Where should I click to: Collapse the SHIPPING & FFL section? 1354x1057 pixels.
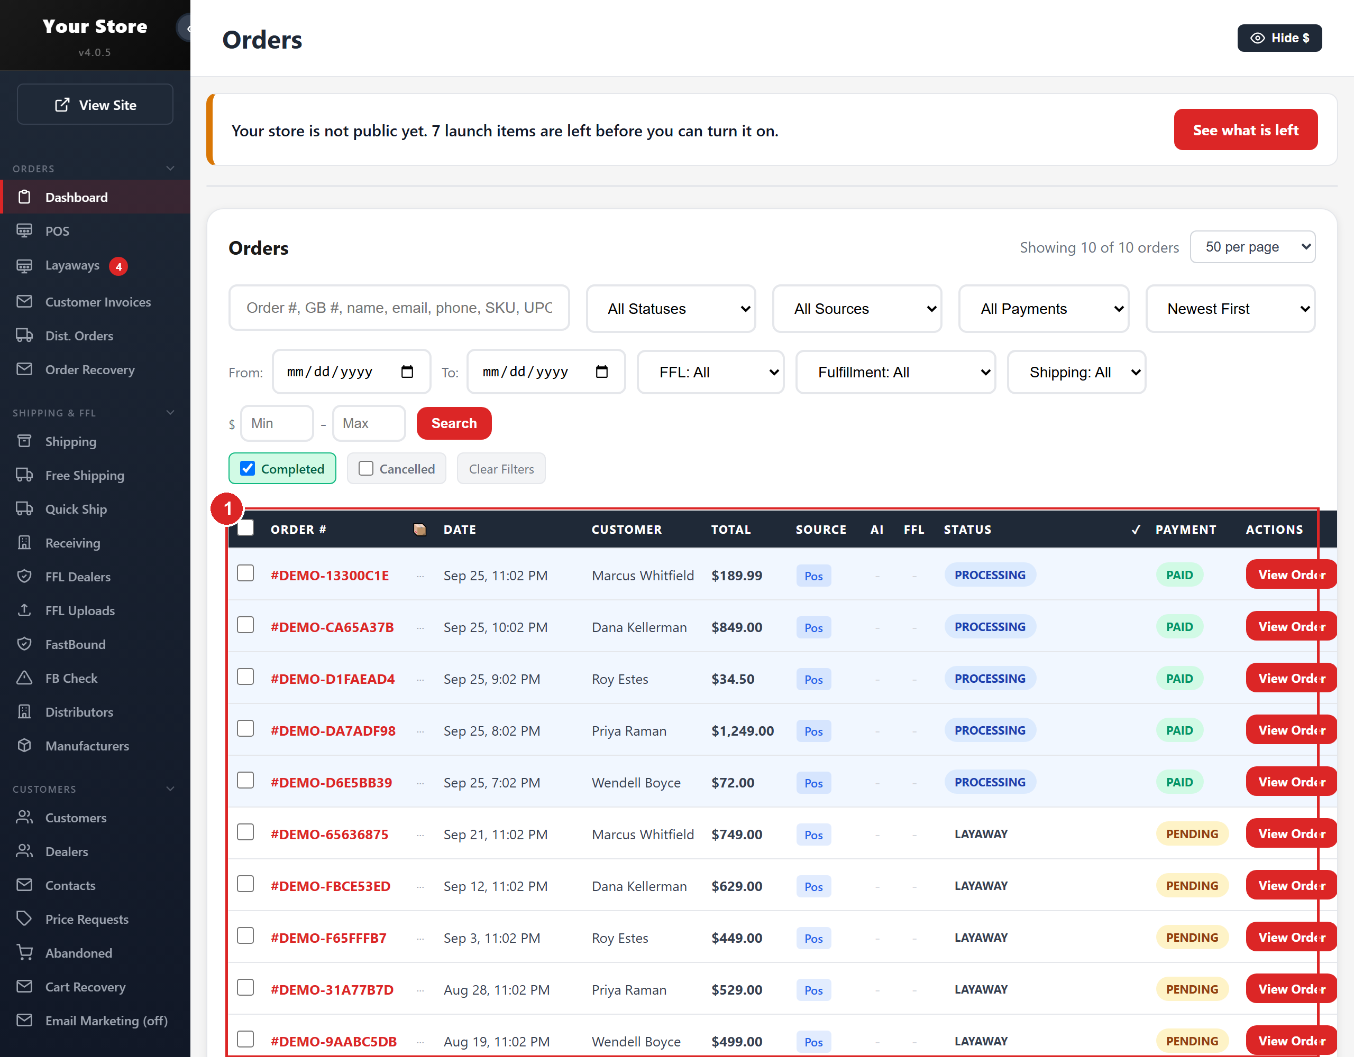170,413
